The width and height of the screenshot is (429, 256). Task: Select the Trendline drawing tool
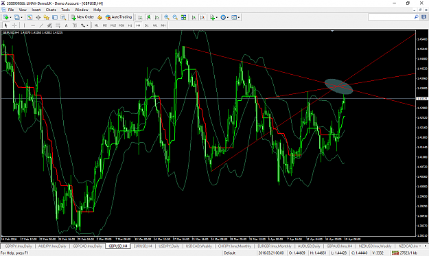pyautogui.click(x=41, y=25)
